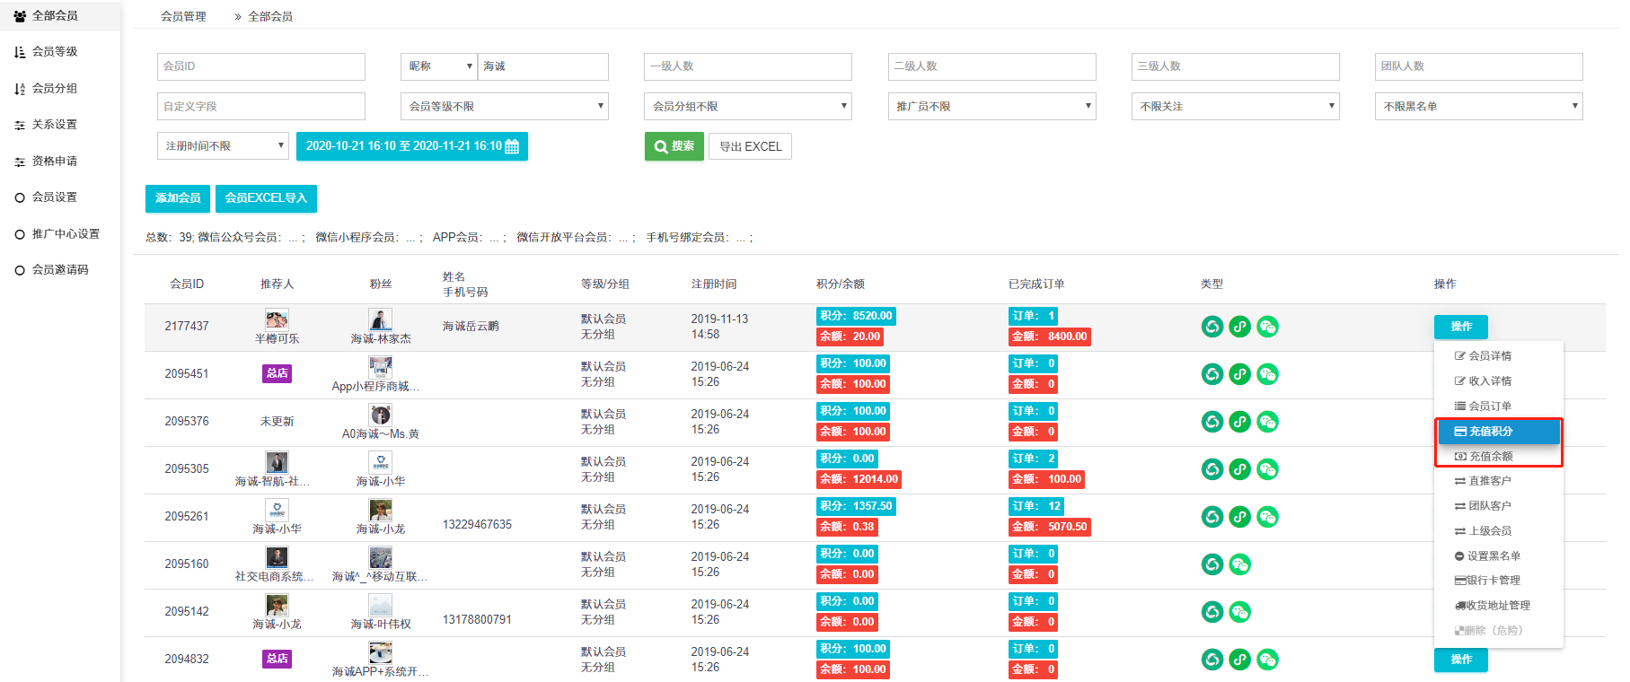Viewport: 1630px width, 682px height.
Task: Click the mini-program icon for member 2095451
Action: point(1239,374)
